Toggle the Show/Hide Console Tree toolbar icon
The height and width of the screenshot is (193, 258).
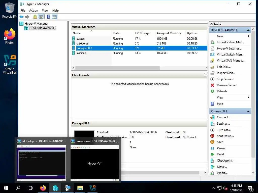tap(41, 17)
